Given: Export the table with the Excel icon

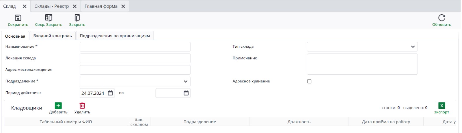Looking at the screenshot, I should 441,106.
